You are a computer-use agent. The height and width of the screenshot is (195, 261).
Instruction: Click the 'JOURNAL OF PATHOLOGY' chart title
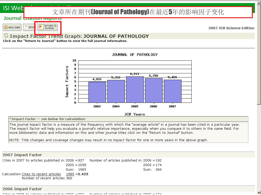tap(135, 55)
